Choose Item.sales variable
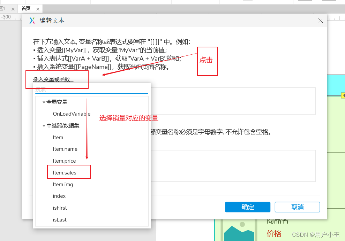This screenshot has height=241, width=345. [x=65, y=173]
